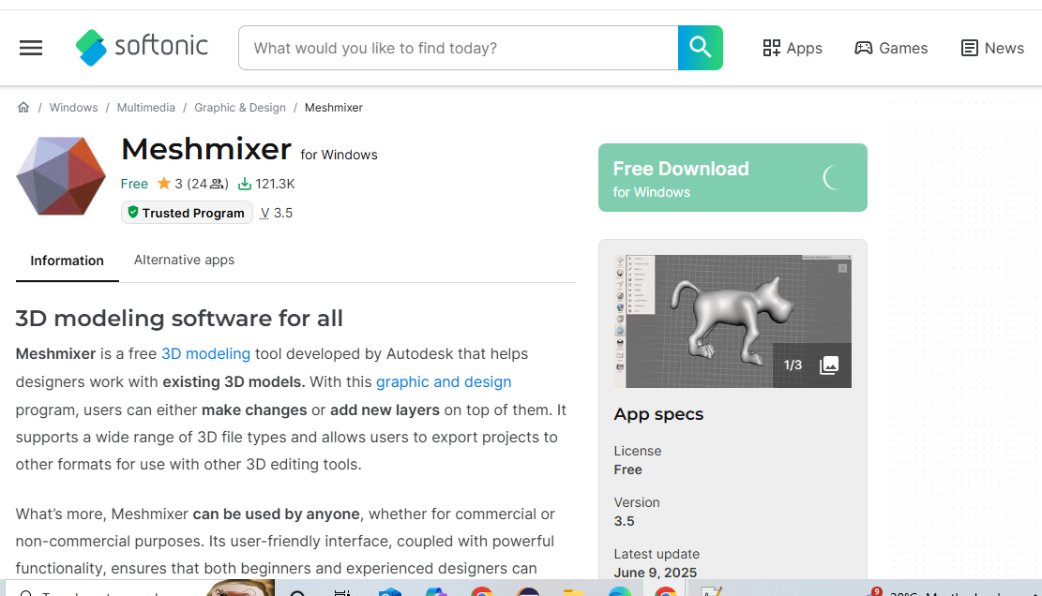Follow the '3D modeling' link

[206, 353]
